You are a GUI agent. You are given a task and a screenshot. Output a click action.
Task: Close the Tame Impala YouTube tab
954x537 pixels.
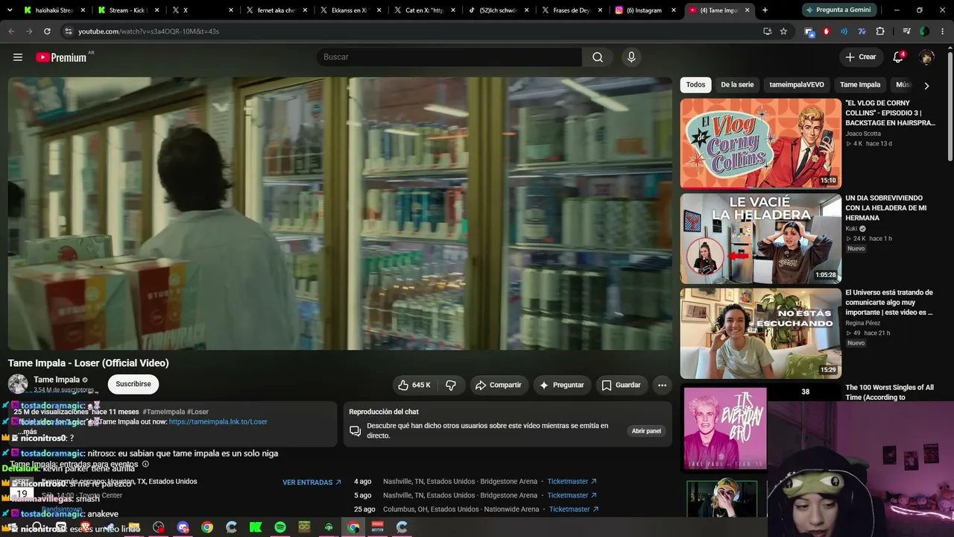748,10
